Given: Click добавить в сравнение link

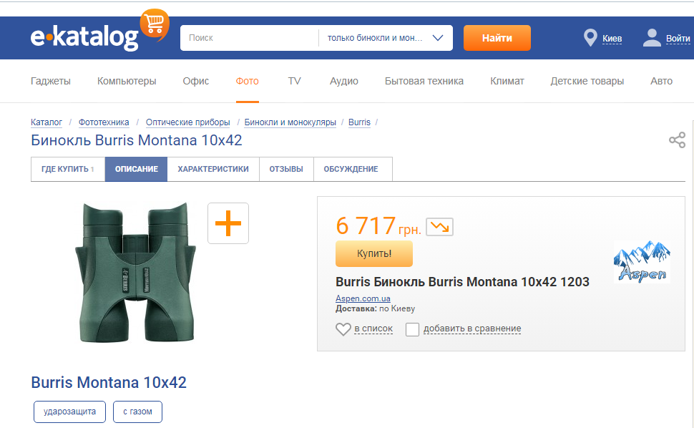Looking at the screenshot, I should tap(472, 329).
